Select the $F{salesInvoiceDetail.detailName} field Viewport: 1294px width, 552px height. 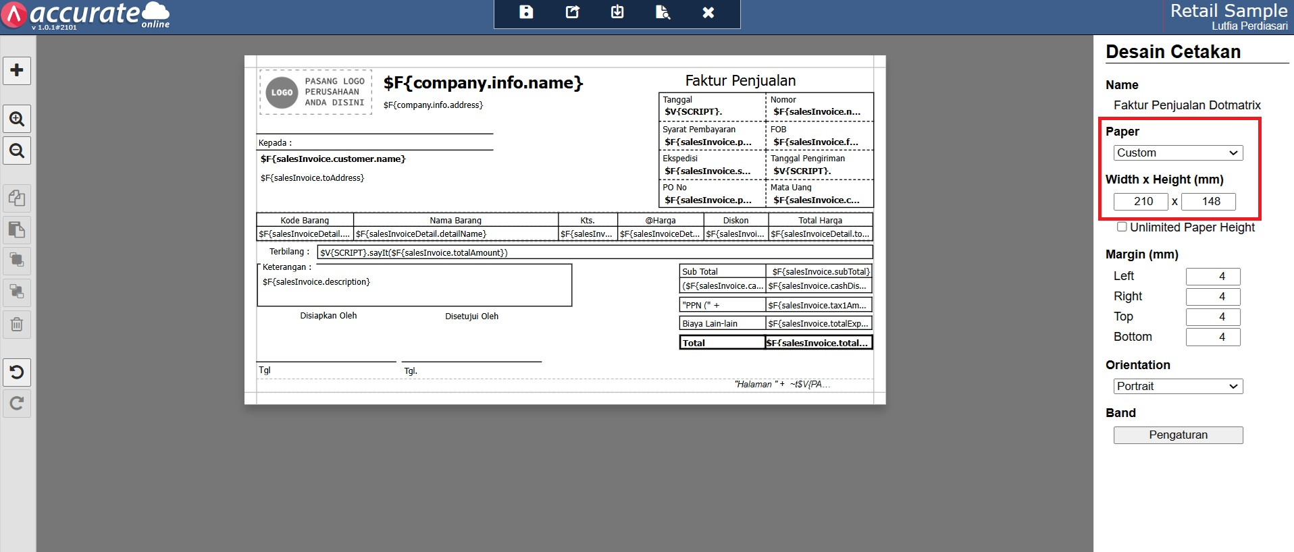[455, 234]
